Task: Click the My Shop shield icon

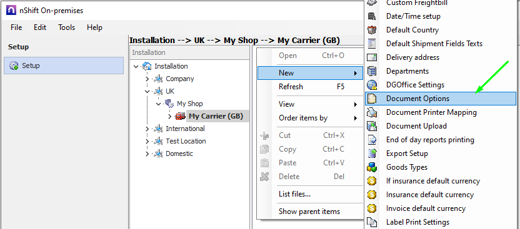Action: tap(169, 104)
